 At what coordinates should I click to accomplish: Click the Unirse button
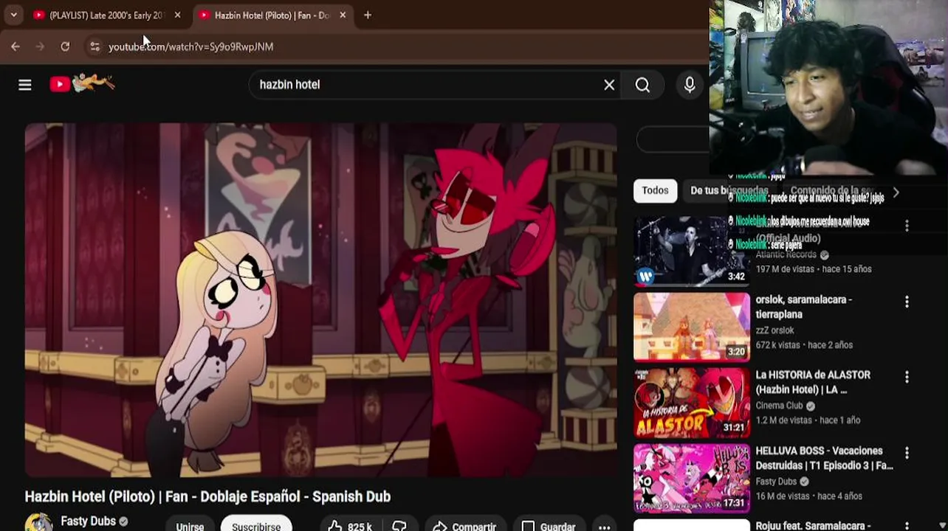click(190, 525)
